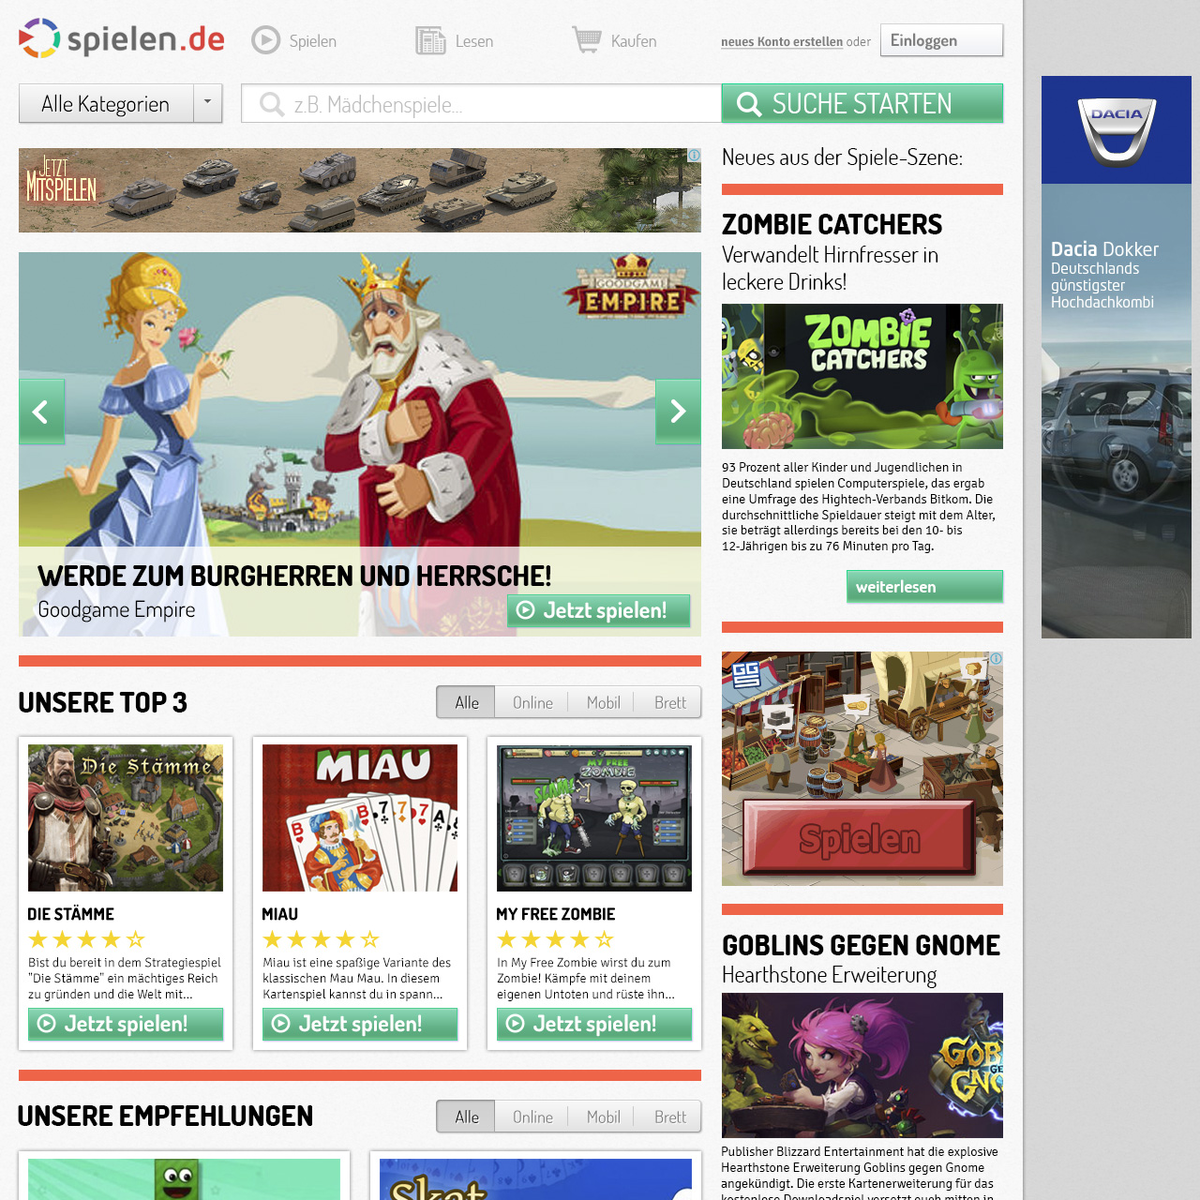
Task: Select Online tab in Unsere Empfehlungen
Action: [532, 1117]
